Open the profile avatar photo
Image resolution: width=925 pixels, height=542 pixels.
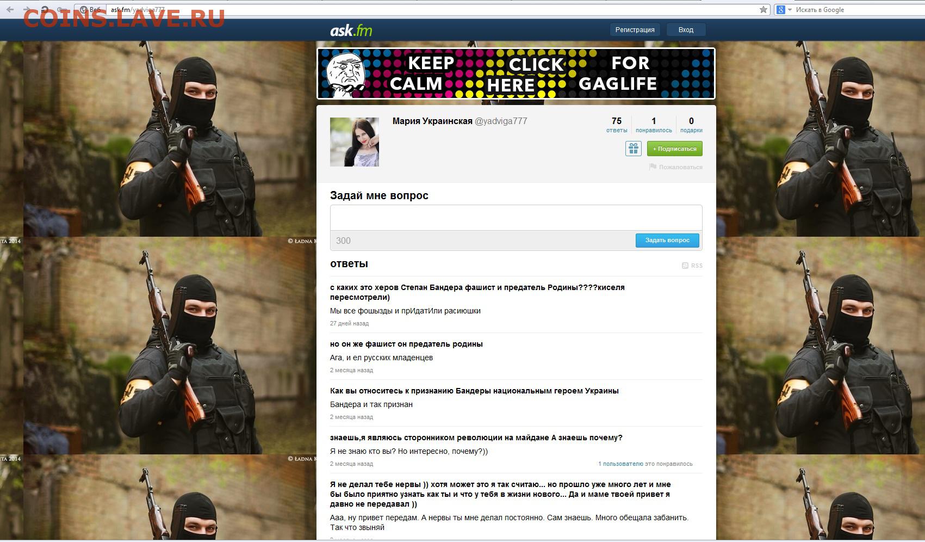[x=355, y=142]
